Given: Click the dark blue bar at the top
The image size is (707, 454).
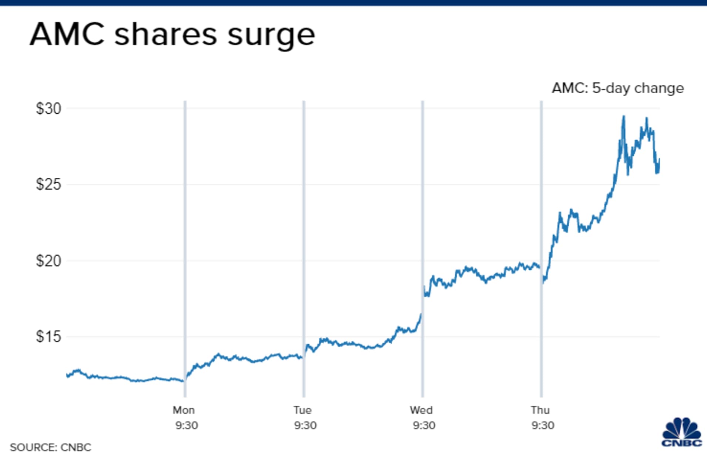Looking at the screenshot, I should [x=353, y=3].
